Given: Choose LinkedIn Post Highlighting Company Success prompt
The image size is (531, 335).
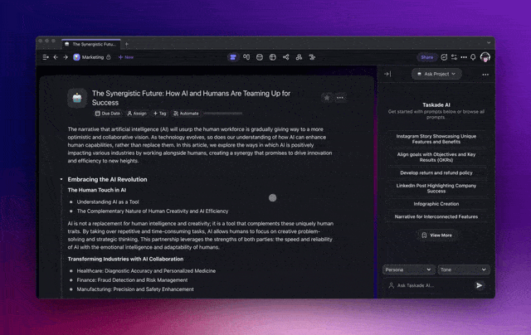Looking at the screenshot, I should (x=436, y=188).
